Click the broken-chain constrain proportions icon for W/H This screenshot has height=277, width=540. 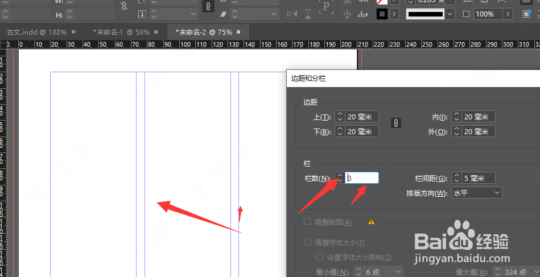coord(124,6)
